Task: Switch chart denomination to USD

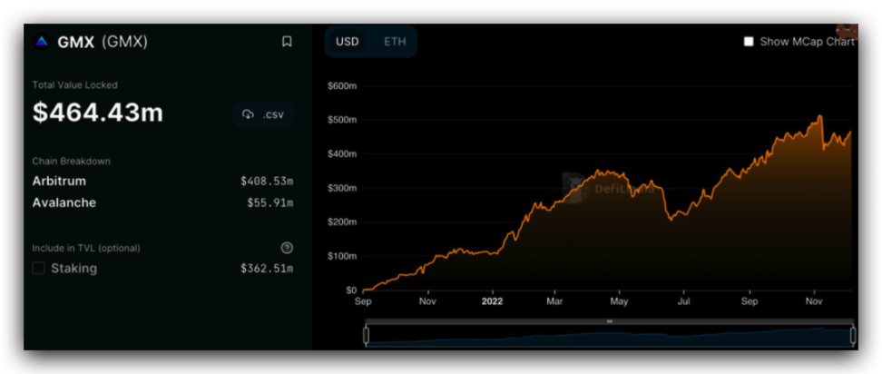Action: [347, 42]
